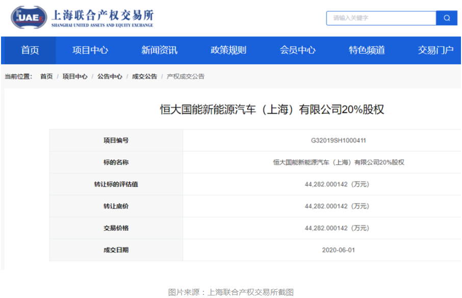The image size is (462, 298).
Task: Open the 会员中心 navigation menu
Action: point(298,50)
